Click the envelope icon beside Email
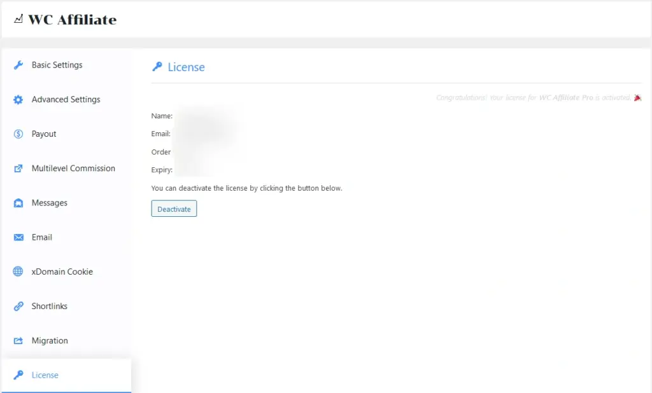This screenshot has height=393, width=652. click(x=18, y=237)
